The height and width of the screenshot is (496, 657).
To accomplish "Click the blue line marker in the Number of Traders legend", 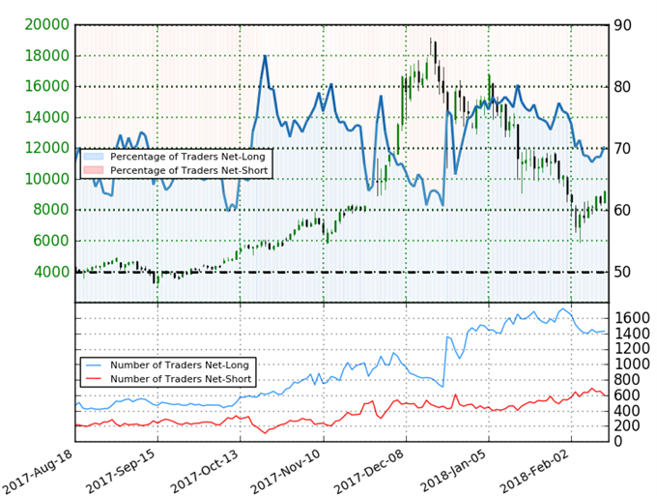I will [93, 365].
